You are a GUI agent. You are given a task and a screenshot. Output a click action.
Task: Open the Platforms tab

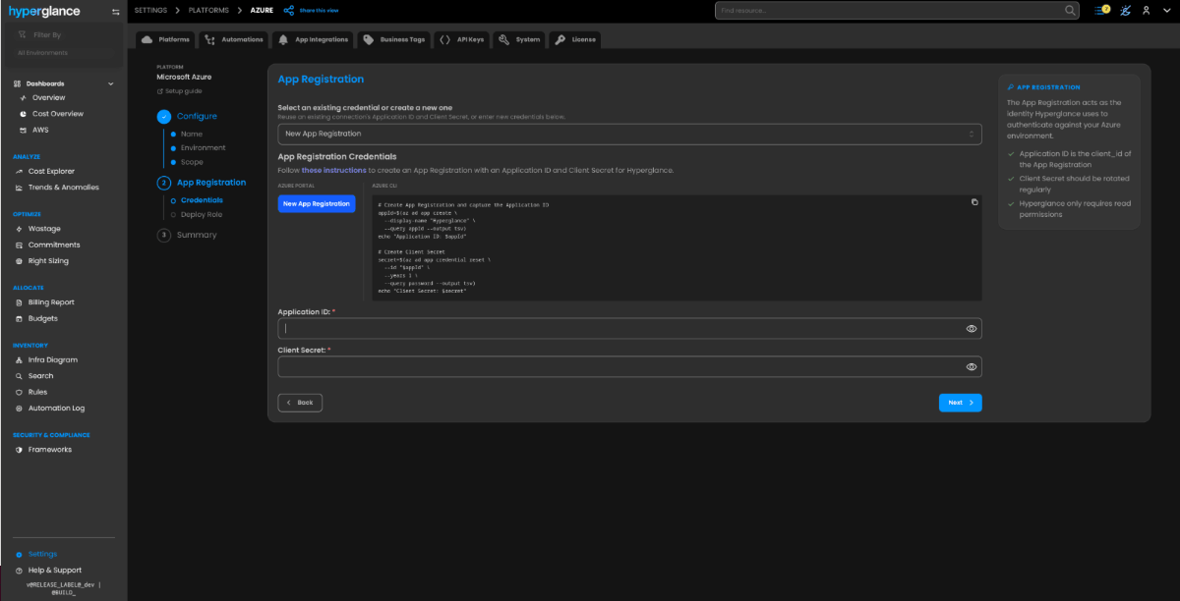click(x=165, y=39)
